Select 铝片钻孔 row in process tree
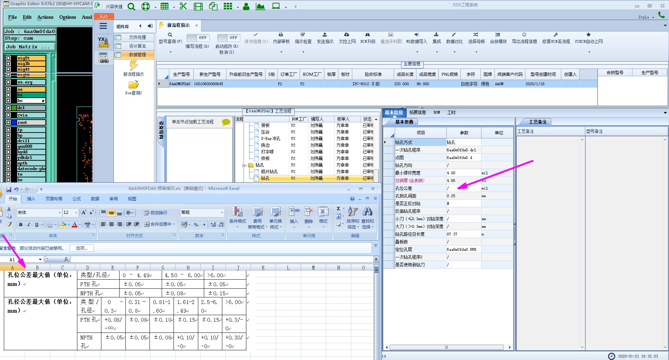This screenshot has width=669, height=360. coord(269,171)
